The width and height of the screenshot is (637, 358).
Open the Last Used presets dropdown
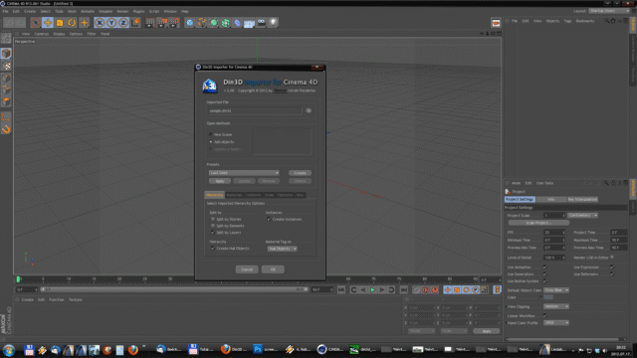point(244,172)
